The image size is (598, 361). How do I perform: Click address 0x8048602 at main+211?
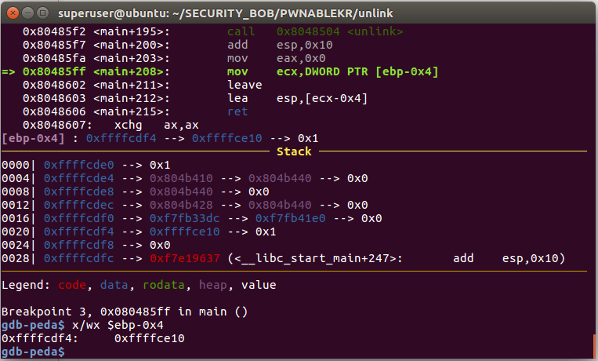click(x=54, y=85)
